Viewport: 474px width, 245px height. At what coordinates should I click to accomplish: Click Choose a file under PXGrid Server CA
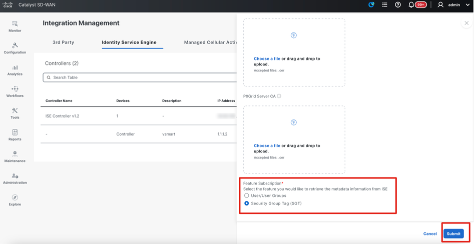[267, 145]
